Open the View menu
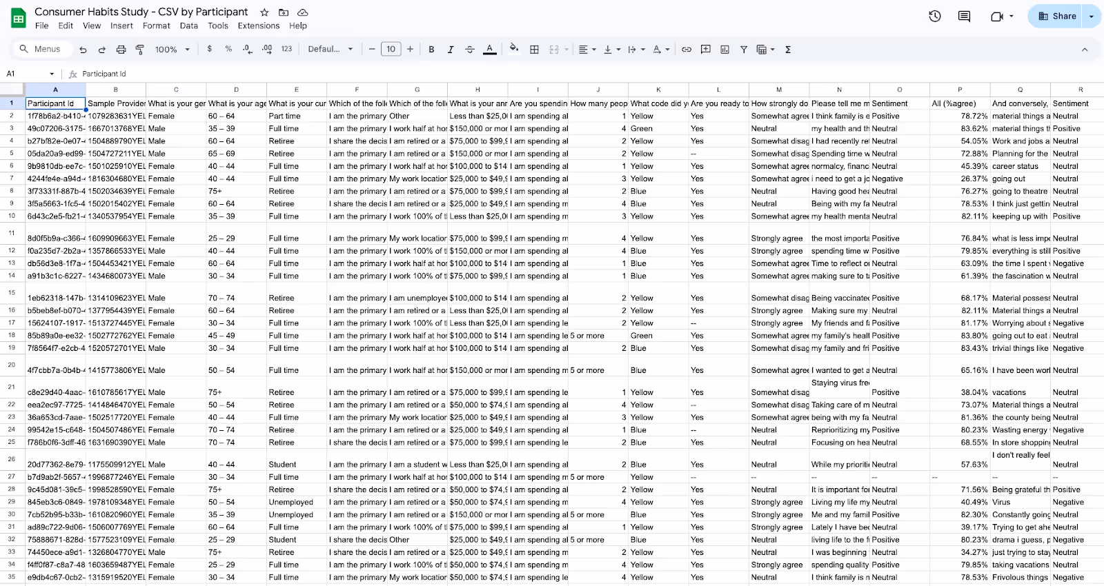Screen dimensions: 1104x586 tap(92, 26)
